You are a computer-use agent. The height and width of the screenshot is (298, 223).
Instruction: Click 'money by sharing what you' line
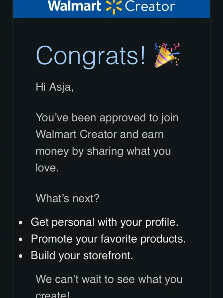coord(103,152)
